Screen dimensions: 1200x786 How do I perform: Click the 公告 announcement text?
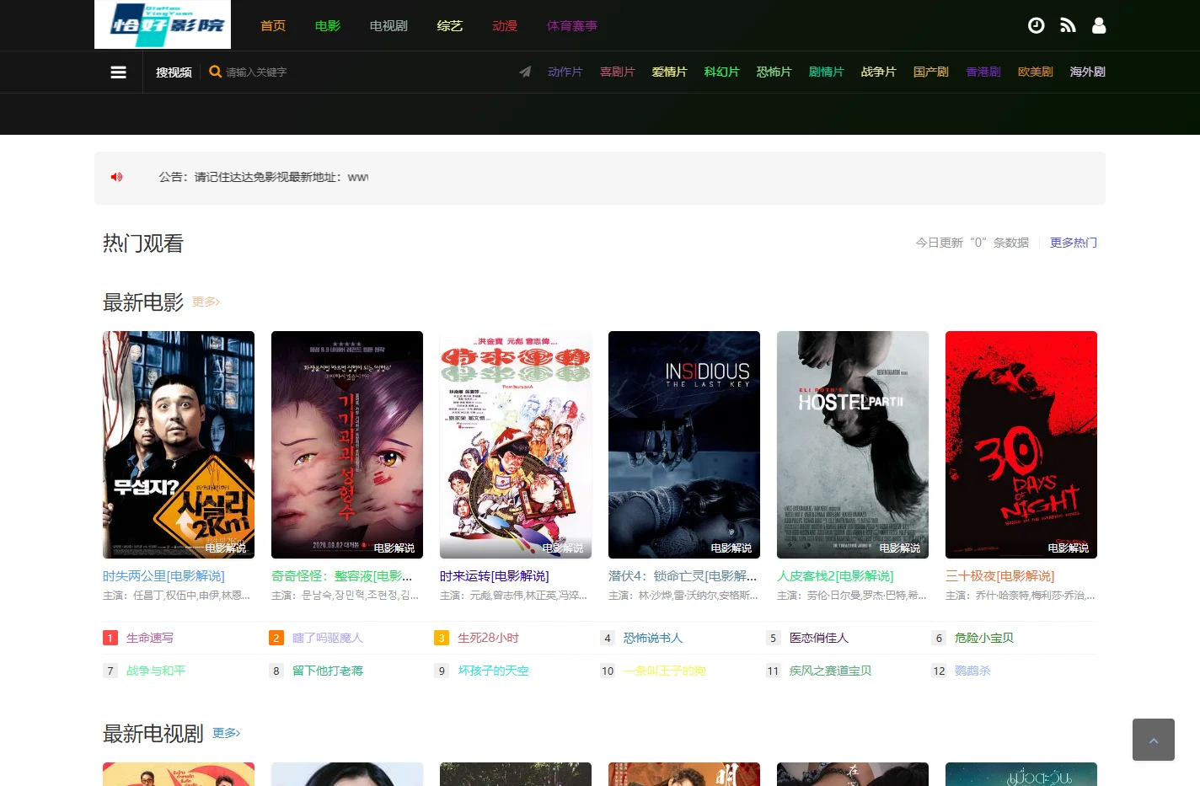(x=264, y=177)
